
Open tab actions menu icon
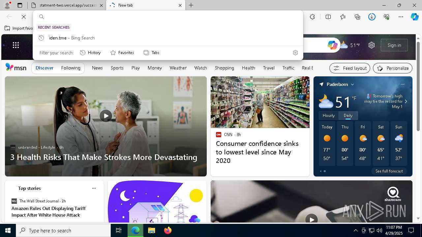pos(20,5)
